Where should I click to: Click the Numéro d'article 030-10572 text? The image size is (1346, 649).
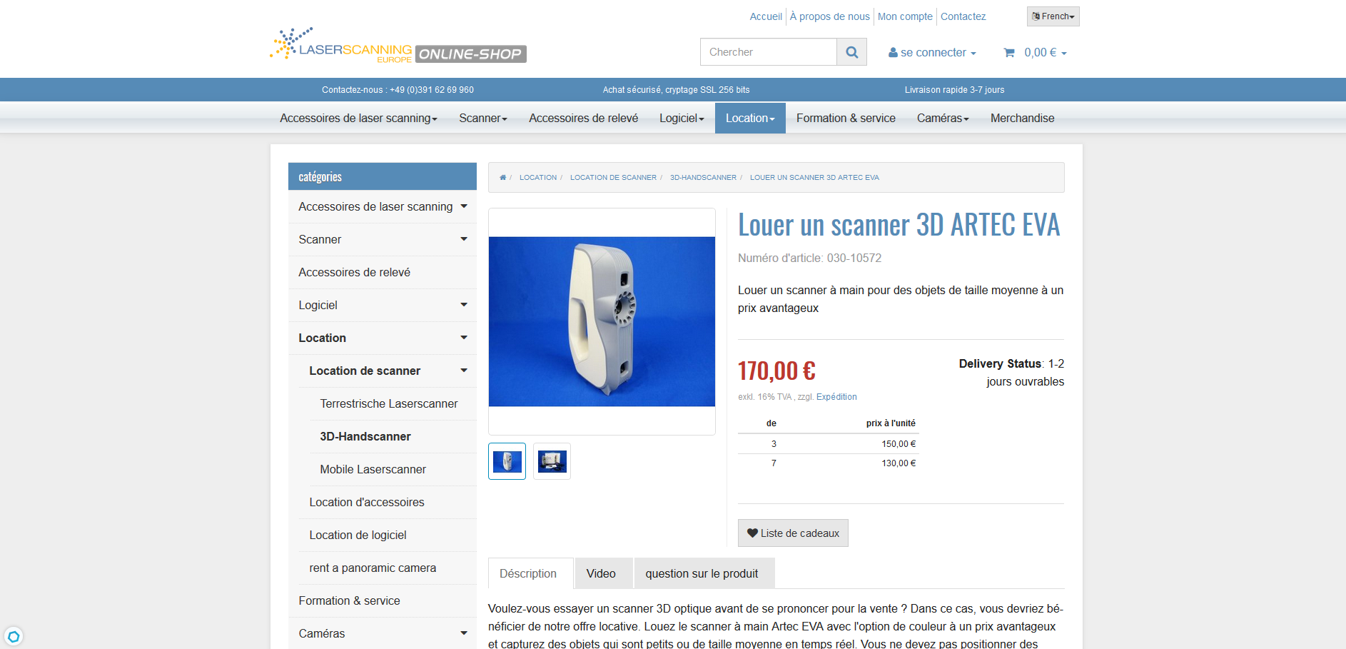tap(809, 258)
